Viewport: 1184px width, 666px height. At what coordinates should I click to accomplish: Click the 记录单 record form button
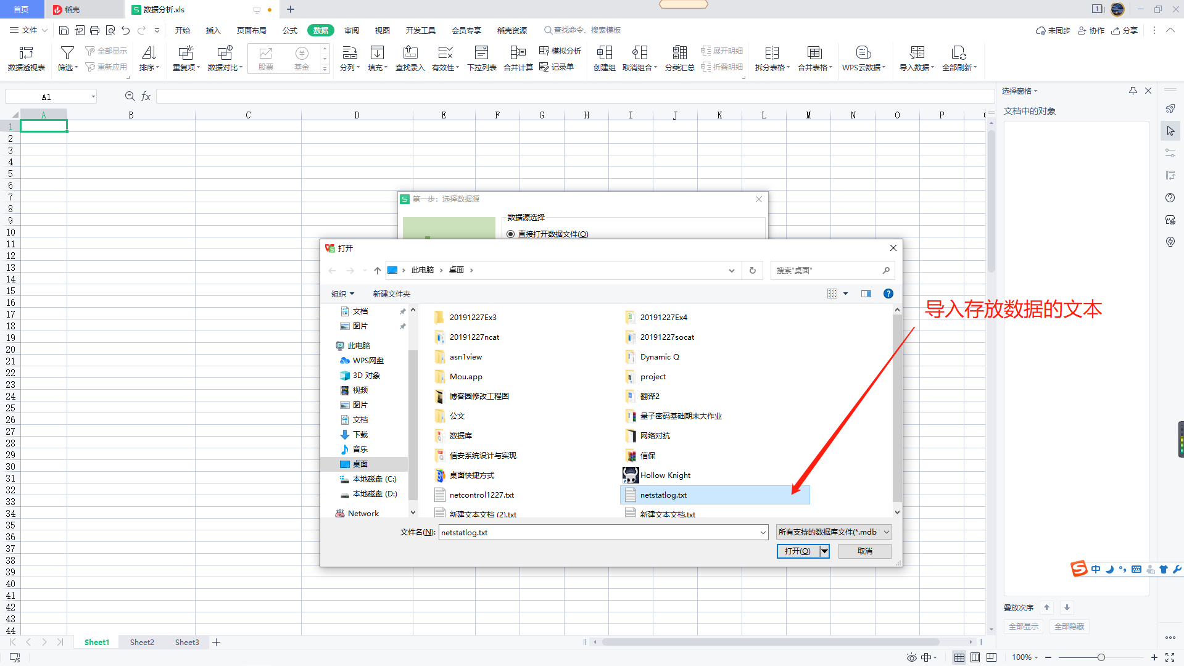(x=557, y=67)
